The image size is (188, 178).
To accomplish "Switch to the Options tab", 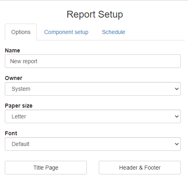I will (x=21, y=32).
